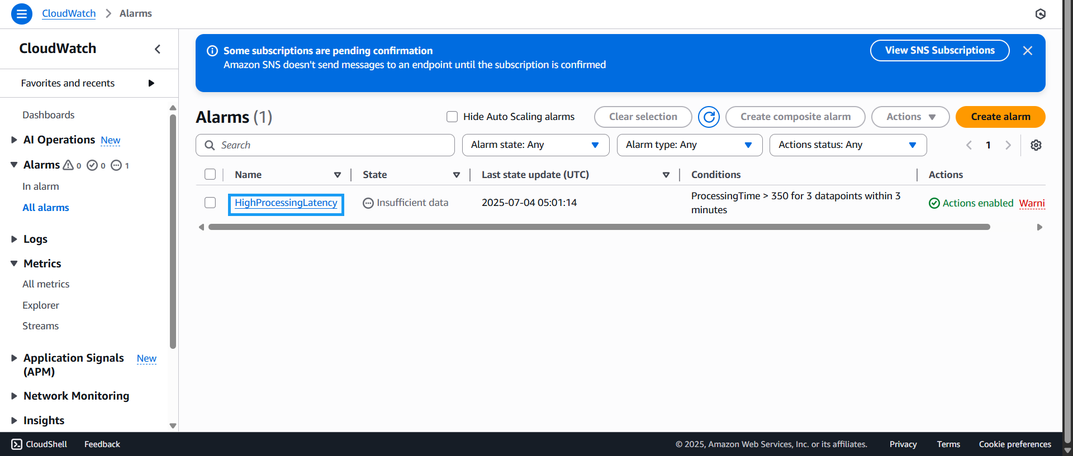Click the top-right hexagon settings icon
Viewport: 1073px width, 456px height.
coord(1040,14)
